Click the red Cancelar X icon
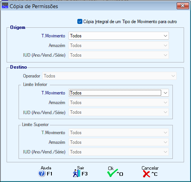This screenshot has width=191, height=182. tap(147, 174)
